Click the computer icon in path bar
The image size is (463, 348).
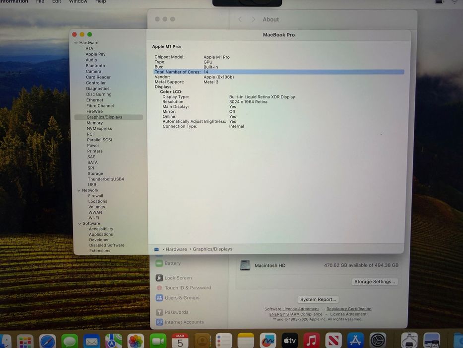click(156, 249)
